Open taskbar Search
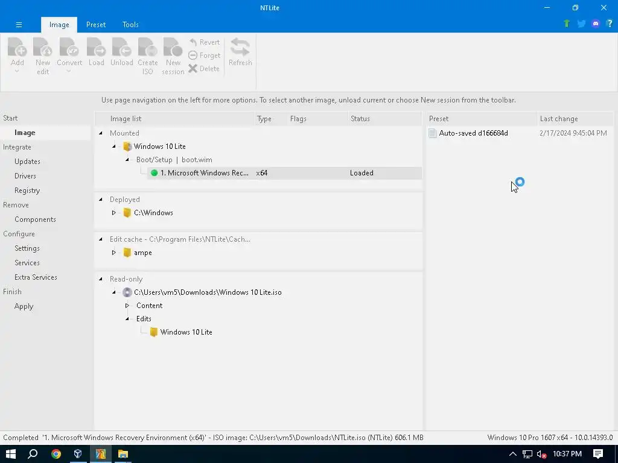618x463 pixels. click(33, 454)
